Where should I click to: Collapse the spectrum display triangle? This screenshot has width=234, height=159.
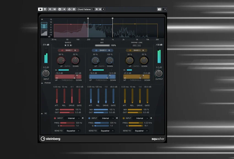(x=42, y=19)
